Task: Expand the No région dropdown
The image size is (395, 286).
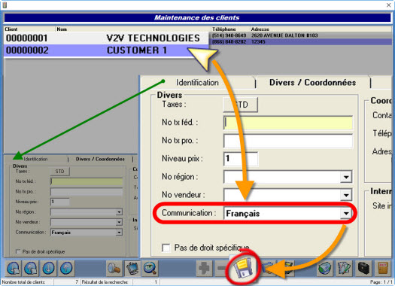Action: [x=346, y=177]
